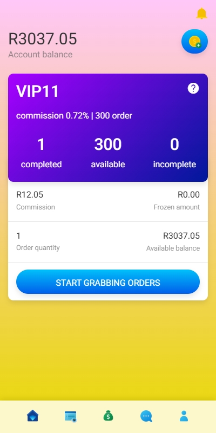Open the notification bell
This screenshot has width=216, height=433.
(x=201, y=13)
